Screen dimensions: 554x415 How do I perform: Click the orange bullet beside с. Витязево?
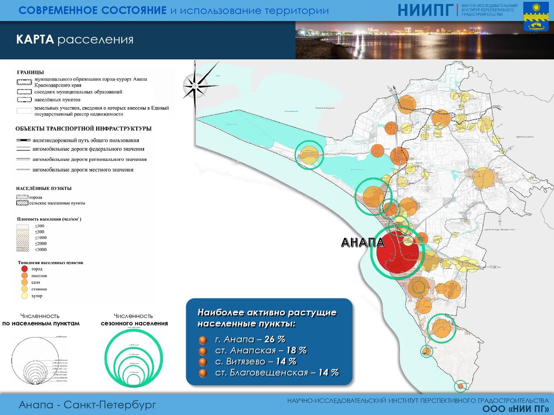pyautogui.click(x=202, y=362)
